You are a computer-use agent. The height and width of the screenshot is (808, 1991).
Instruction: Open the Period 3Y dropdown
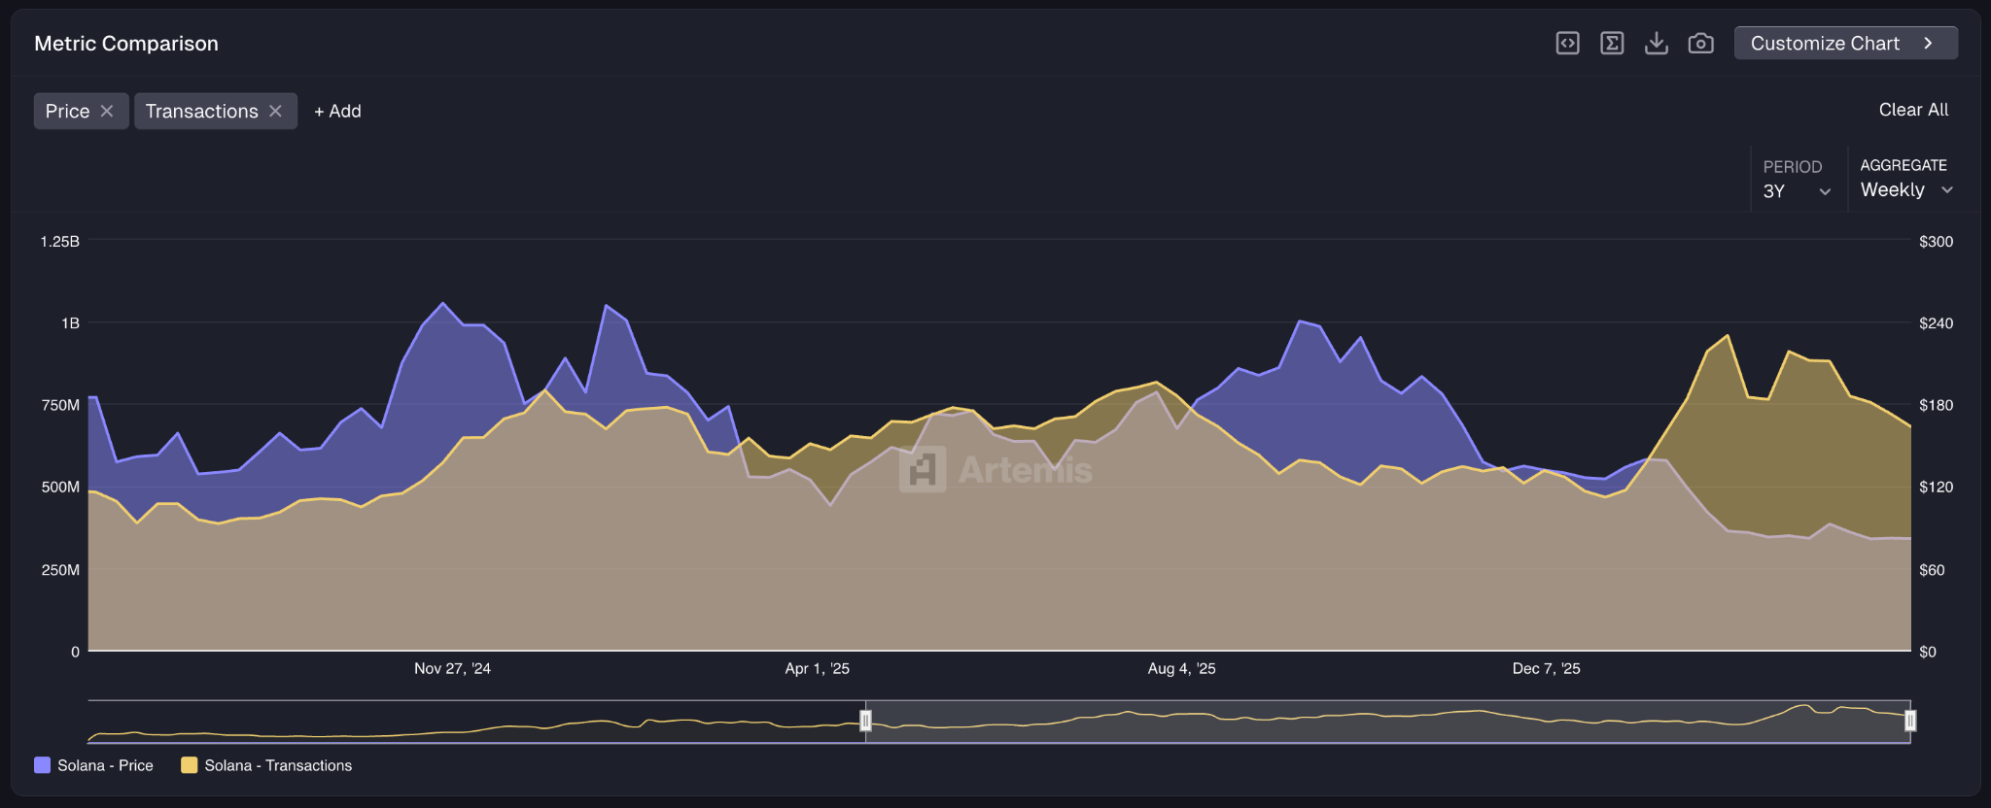pos(1797,180)
